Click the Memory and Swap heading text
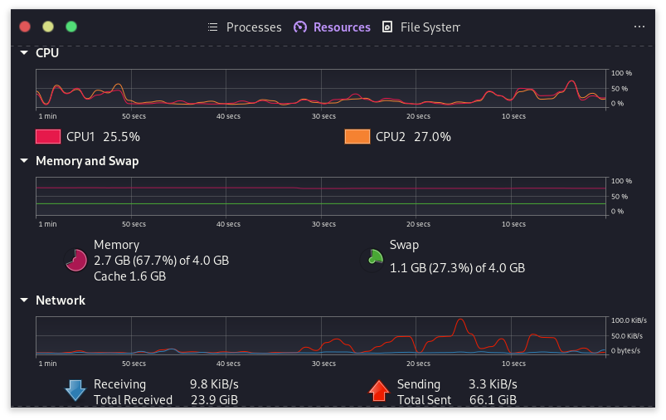 pyautogui.click(x=87, y=161)
